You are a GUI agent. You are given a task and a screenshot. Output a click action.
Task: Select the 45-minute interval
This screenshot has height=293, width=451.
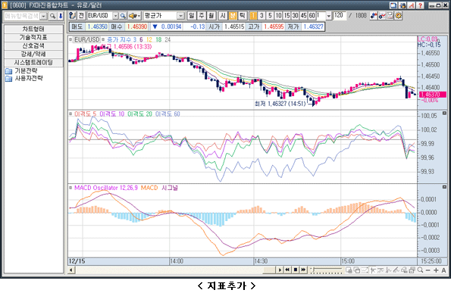[x=303, y=15]
